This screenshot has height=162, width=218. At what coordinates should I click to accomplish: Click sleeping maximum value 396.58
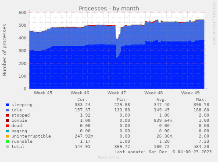201,105
